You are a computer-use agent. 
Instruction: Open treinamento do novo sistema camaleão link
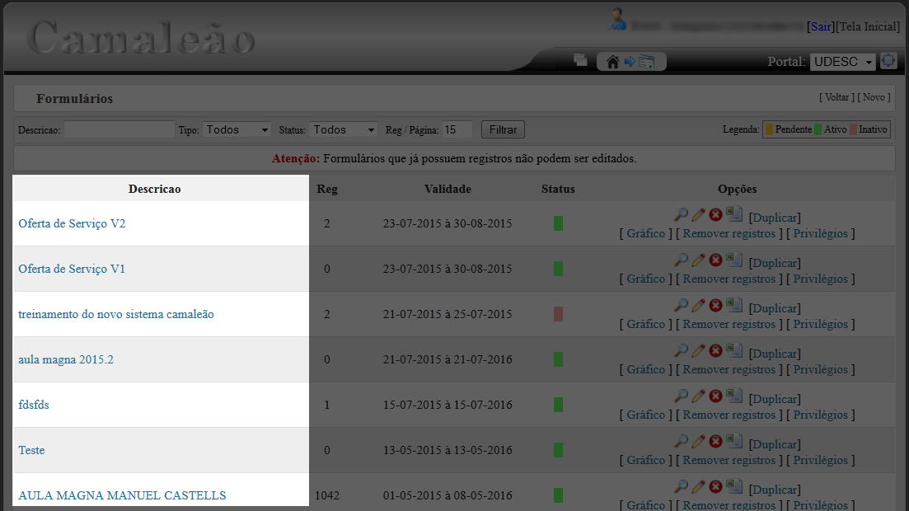[116, 314]
